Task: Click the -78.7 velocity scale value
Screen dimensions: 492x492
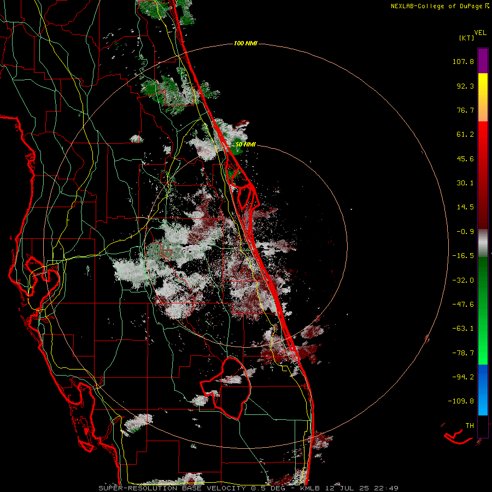Action: pyautogui.click(x=463, y=353)
